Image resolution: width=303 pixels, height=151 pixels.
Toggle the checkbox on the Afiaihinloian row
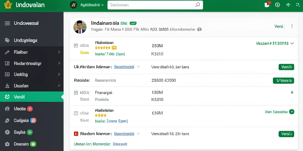76,113
